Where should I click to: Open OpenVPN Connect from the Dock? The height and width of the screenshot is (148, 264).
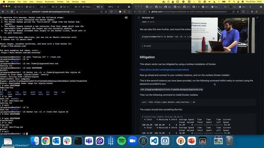(181, 141)
